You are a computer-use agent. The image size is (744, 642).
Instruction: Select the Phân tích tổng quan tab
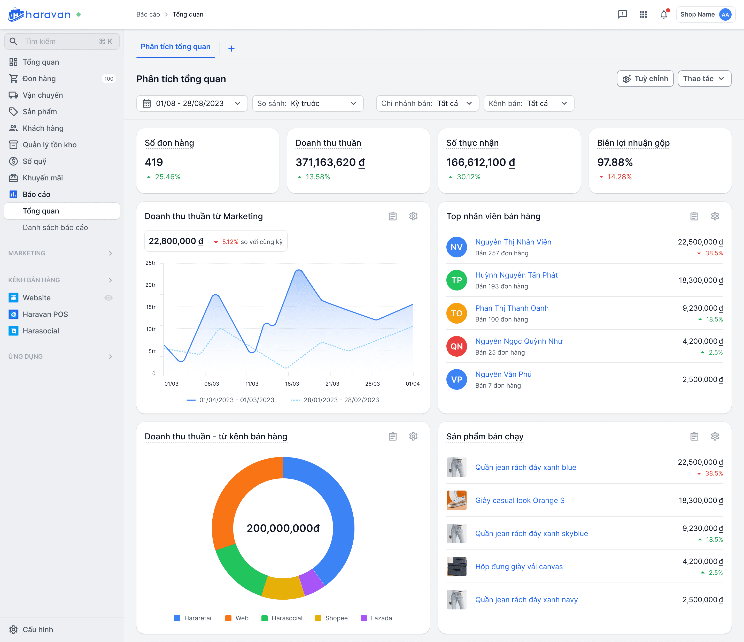[x=176, y=47]
